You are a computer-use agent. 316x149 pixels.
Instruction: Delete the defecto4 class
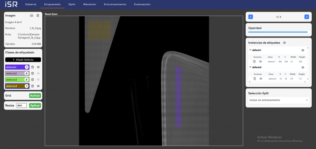32,86
